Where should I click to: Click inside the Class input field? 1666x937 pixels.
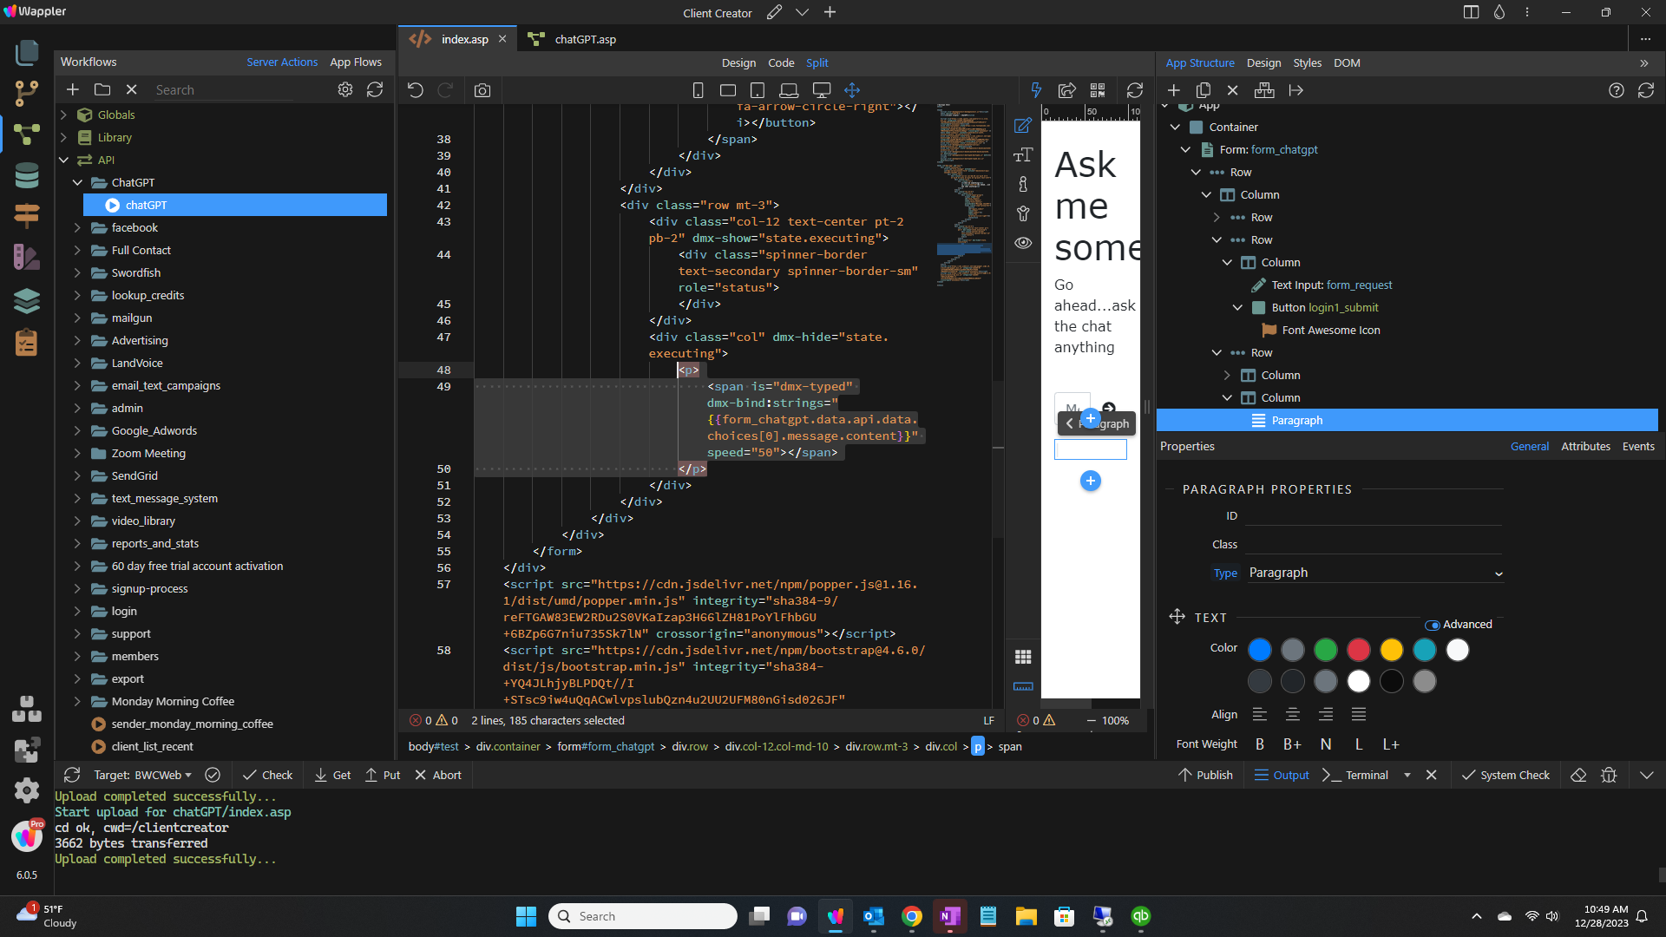click(x=1374, y=544)
